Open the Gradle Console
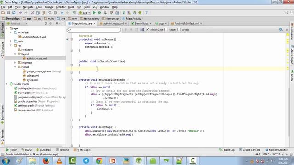294x165 pixels. (249, 150)
